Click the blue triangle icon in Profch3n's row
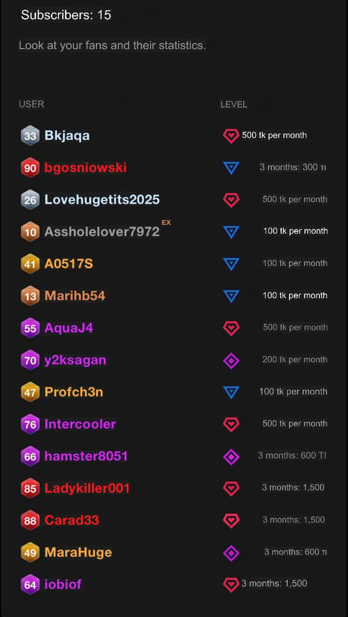 (x=231, y=392)
